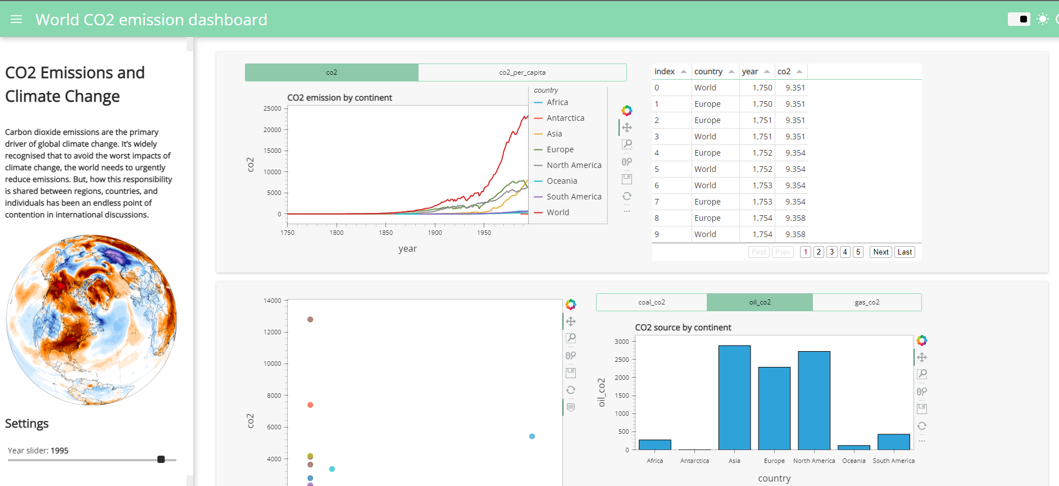Viewport: 1059px width, 486px height.
Task: Open the hamburger sidebar menu
Action: pos(16,20)
